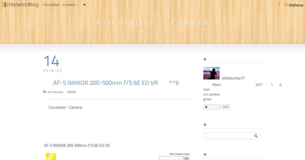
Task: Open the 2018-03 month archive link
Action: point(53,71)
